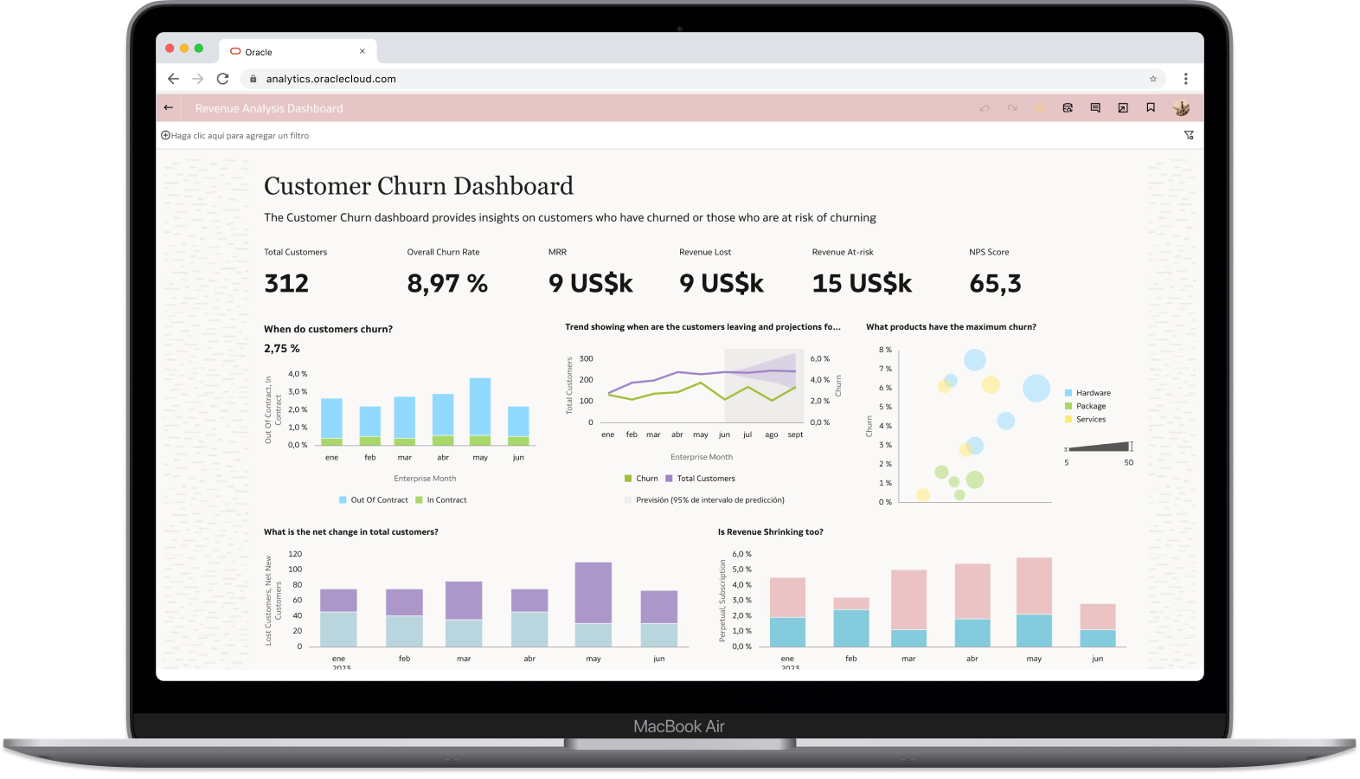
Task: Click the redo arrow in dashboard header
Action: click(1012, 108)
